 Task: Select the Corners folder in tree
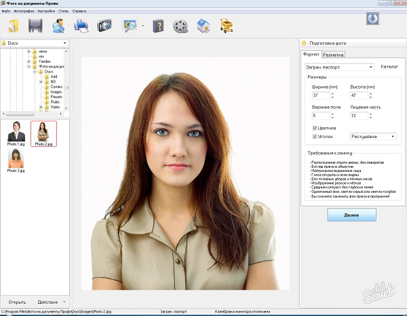54,87
